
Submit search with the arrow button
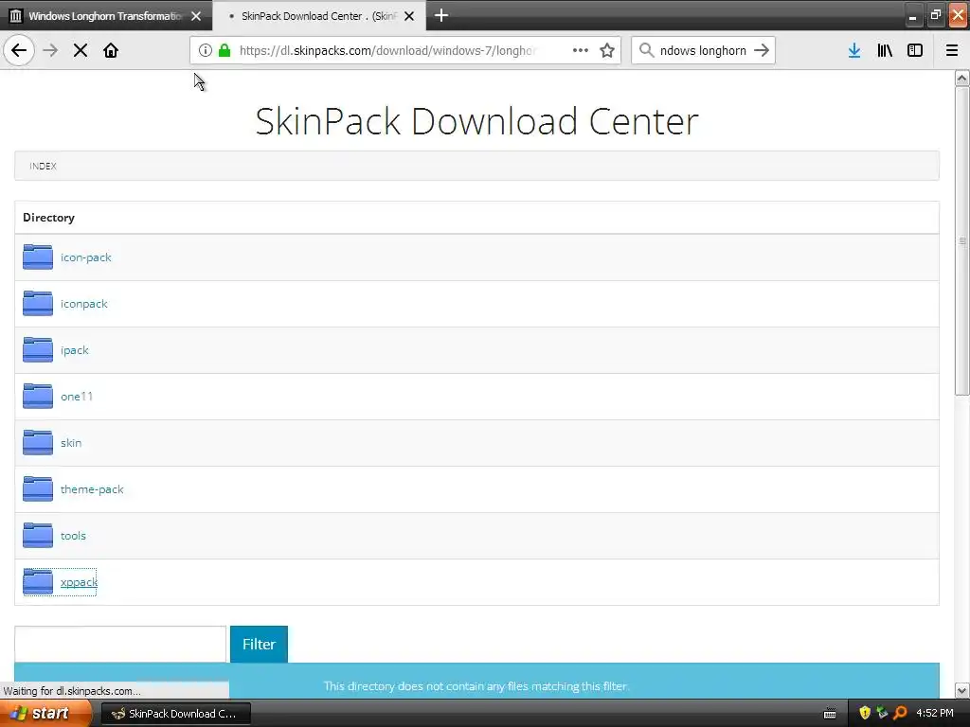click(762, 51)
